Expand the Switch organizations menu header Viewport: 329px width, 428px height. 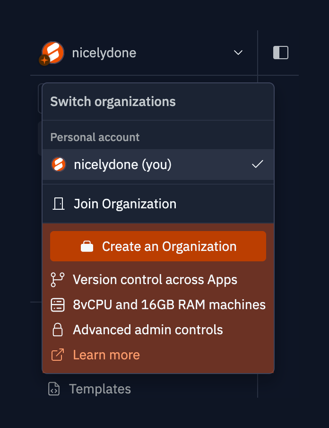point(113,101)
